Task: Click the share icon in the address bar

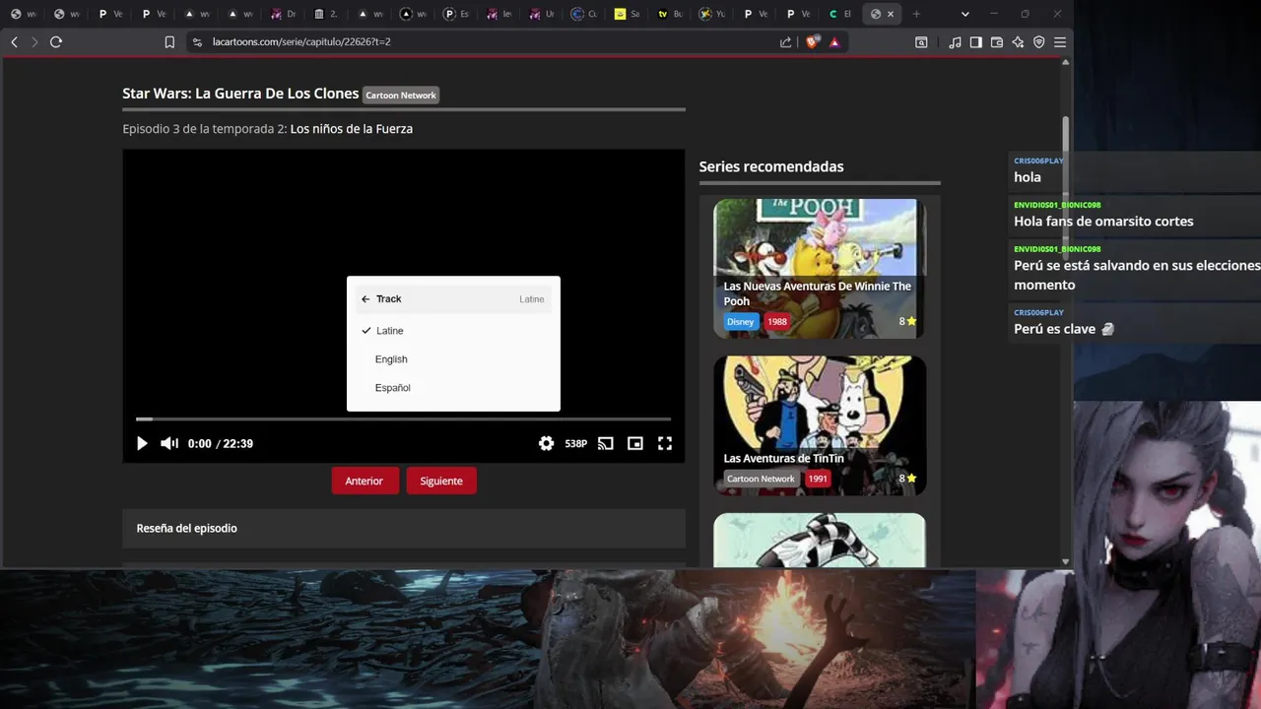Action: (x=785, y=42)
